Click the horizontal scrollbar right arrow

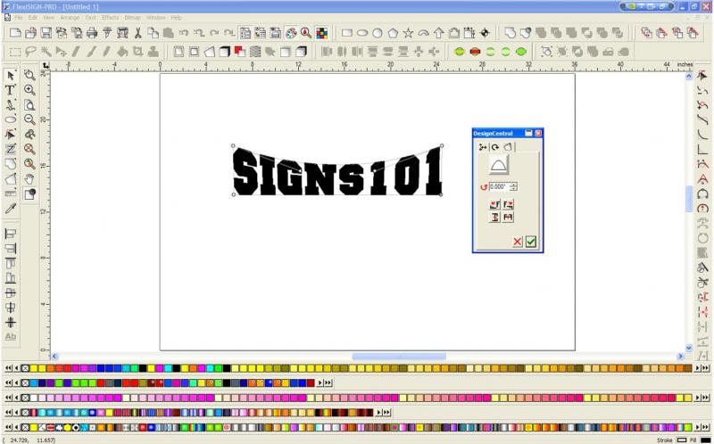(x=681, y=357)
